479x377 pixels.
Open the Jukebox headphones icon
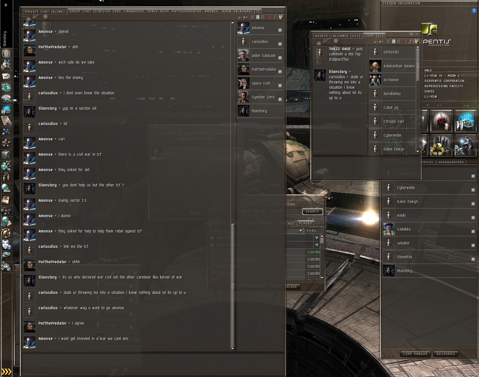(x=6, y=210)
